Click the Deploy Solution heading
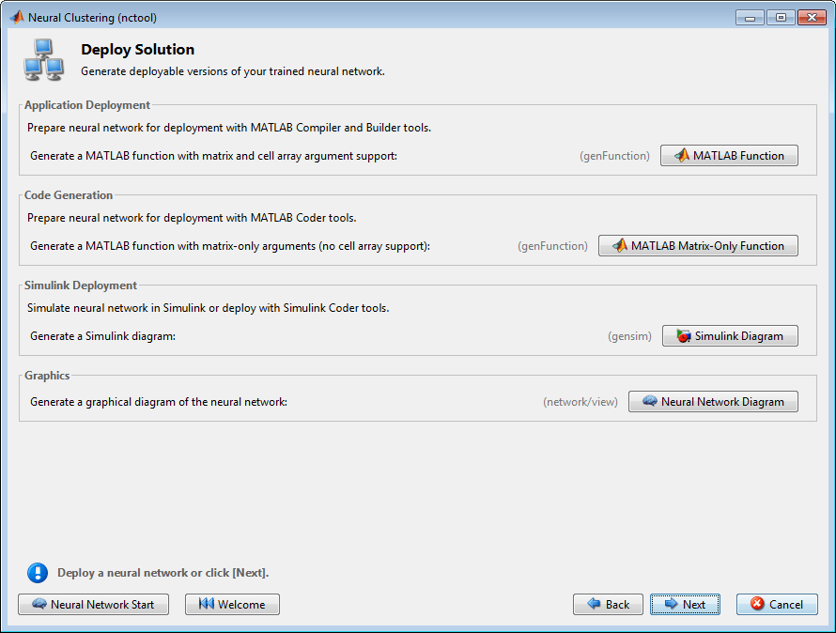The width and height of the screenshot is (836, 633). click(138, 50)
